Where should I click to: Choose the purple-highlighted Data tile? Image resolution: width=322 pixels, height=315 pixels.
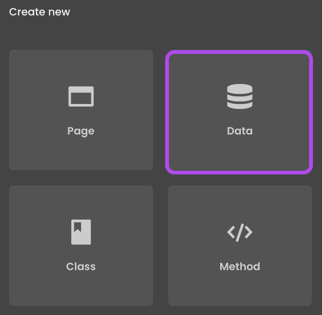[x=239, y=112]
